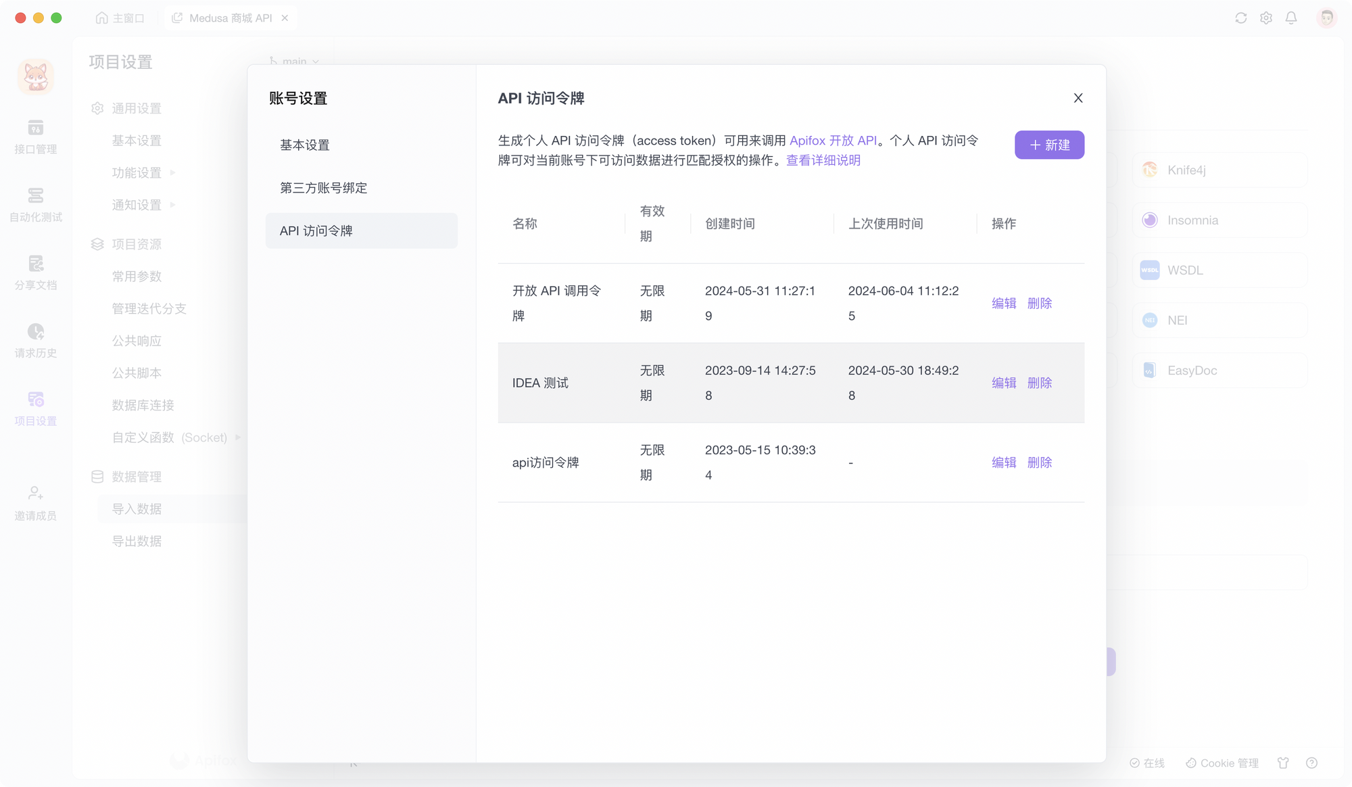The image size is (1352, 787).
Task: Select 管理迭代分支 item
Action: click(x=149, y=309)
